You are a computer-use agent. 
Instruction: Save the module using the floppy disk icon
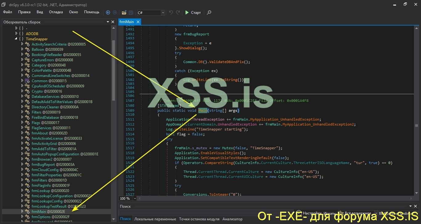[x=130, y=13]
